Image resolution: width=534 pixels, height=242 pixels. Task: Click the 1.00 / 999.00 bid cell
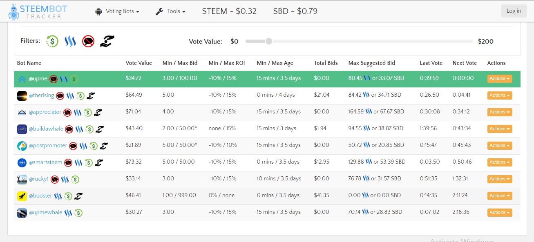[x=179, y=195]
